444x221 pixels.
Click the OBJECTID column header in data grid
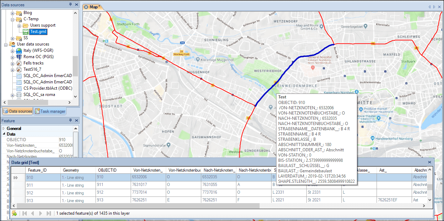click(113, 170)
